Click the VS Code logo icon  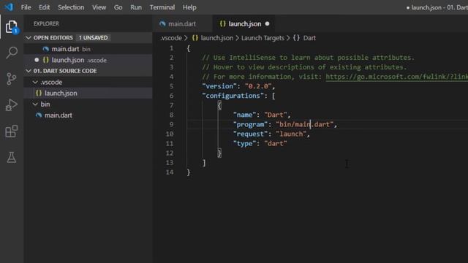coord(10,7)
